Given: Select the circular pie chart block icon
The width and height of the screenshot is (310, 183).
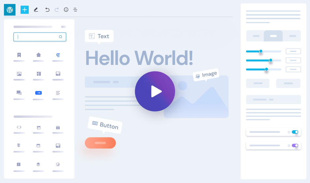Looking at the screenshot, I should pyautogui.click(x=58, y=164).
